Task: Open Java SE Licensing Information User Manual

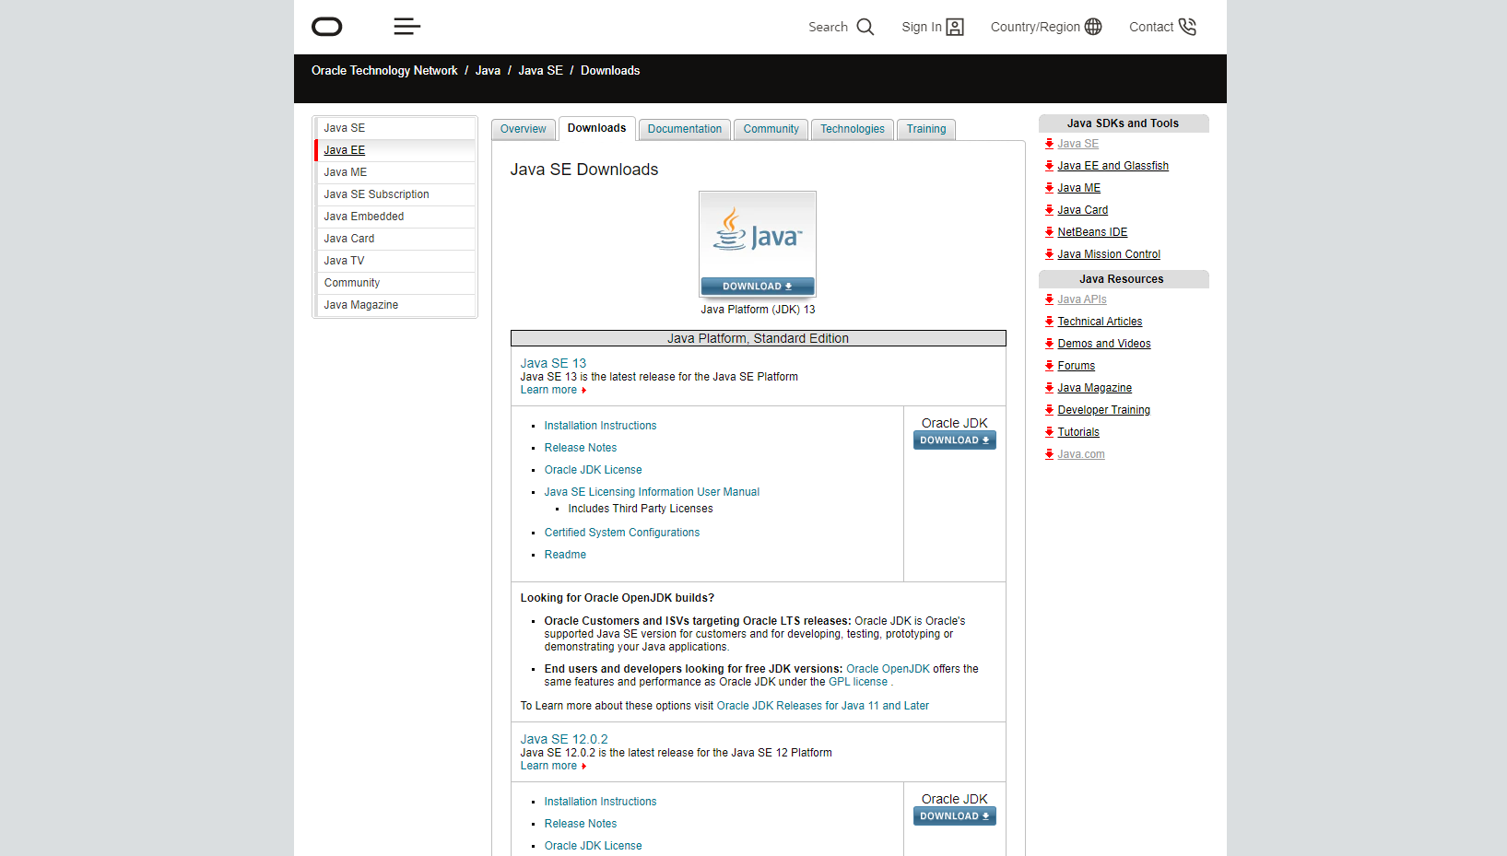Action: (x=652, y=492)
